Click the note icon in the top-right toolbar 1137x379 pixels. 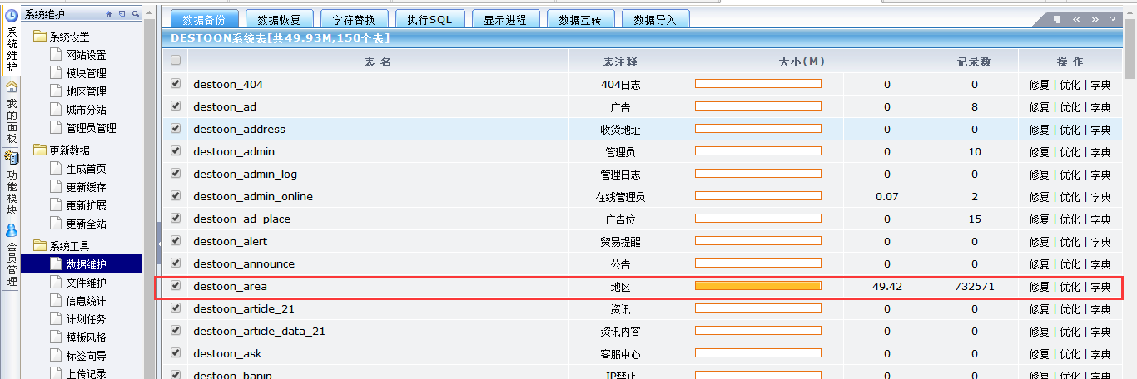click(x=1057, y=19)
